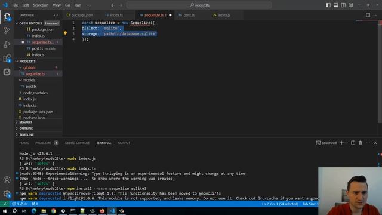Click Ln 2, Col 1 cursor position status

pyautogui.click(x=280, y=204)
